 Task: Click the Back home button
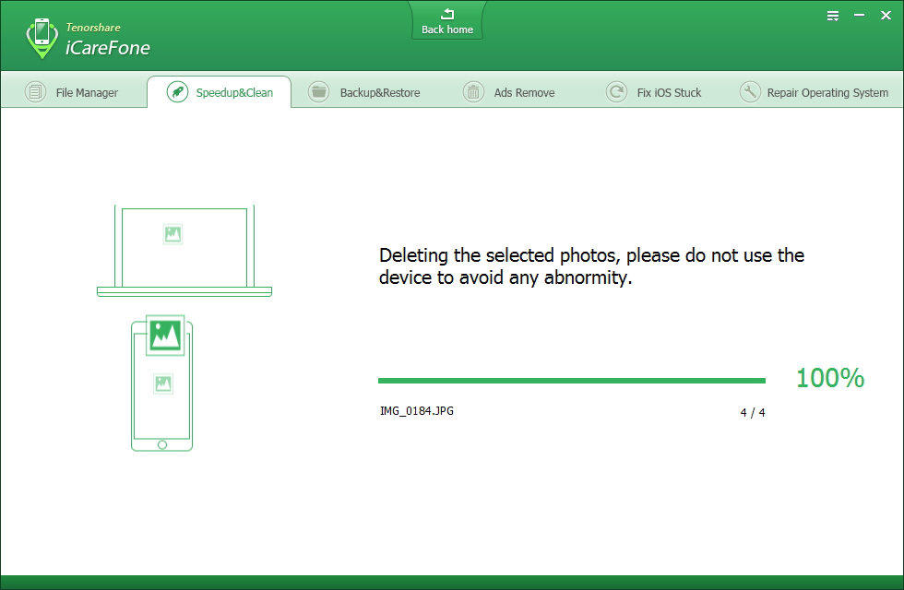point(446,21)
